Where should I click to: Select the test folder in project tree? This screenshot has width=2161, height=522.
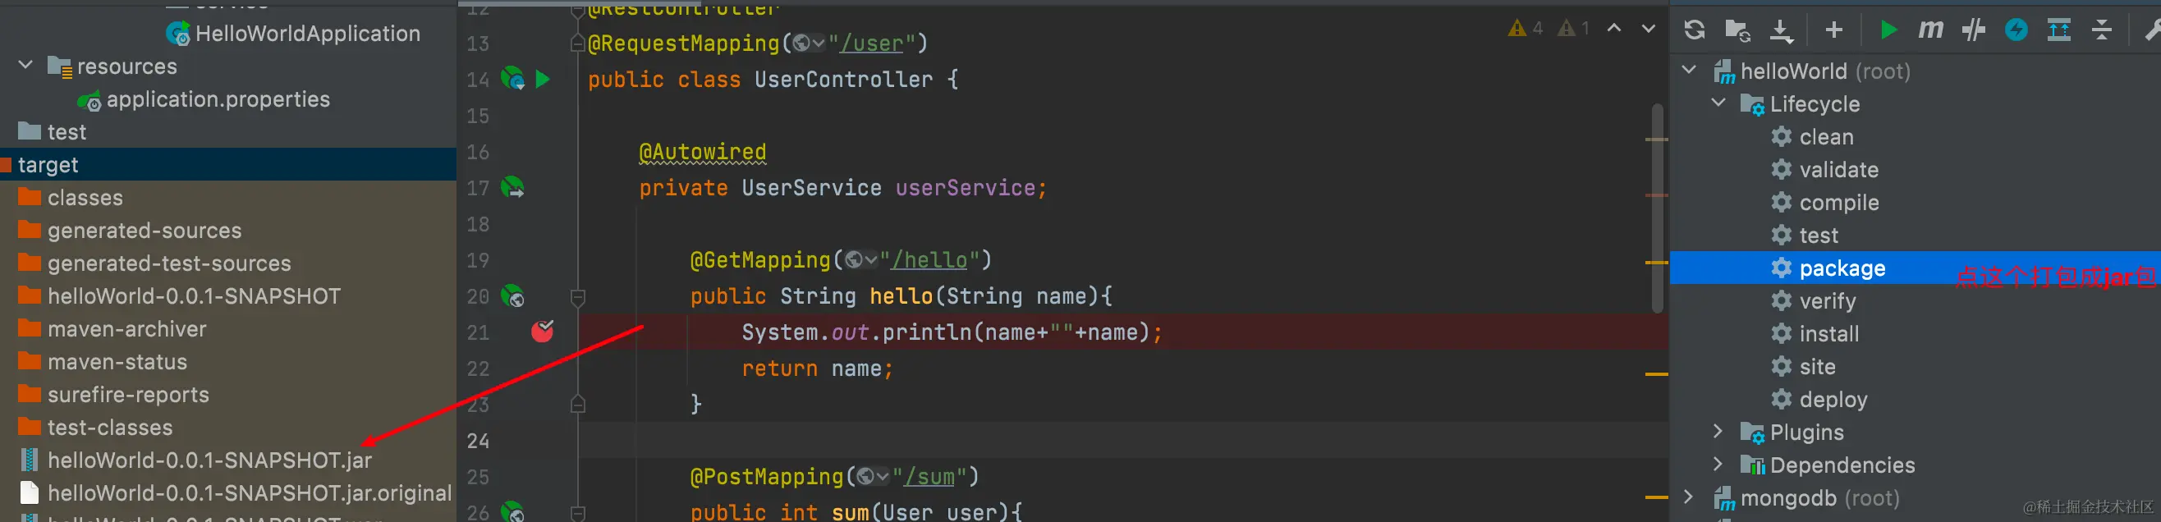[x=52, y=132]
